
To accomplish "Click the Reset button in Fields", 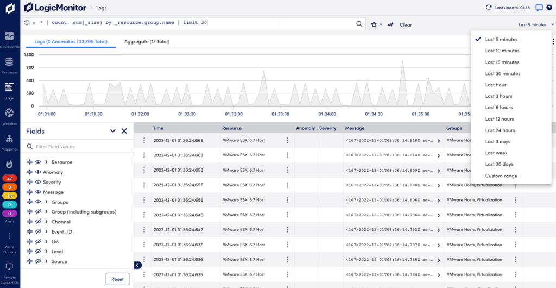I will pos(117,279).
